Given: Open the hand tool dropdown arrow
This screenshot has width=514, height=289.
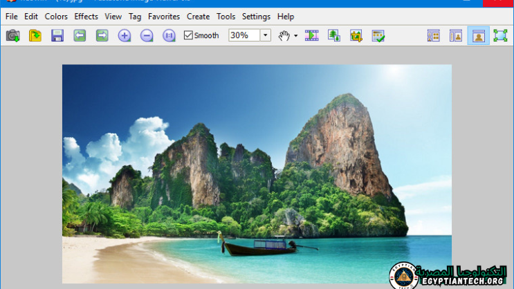Looking at the screenshot, I should [296, 35].
